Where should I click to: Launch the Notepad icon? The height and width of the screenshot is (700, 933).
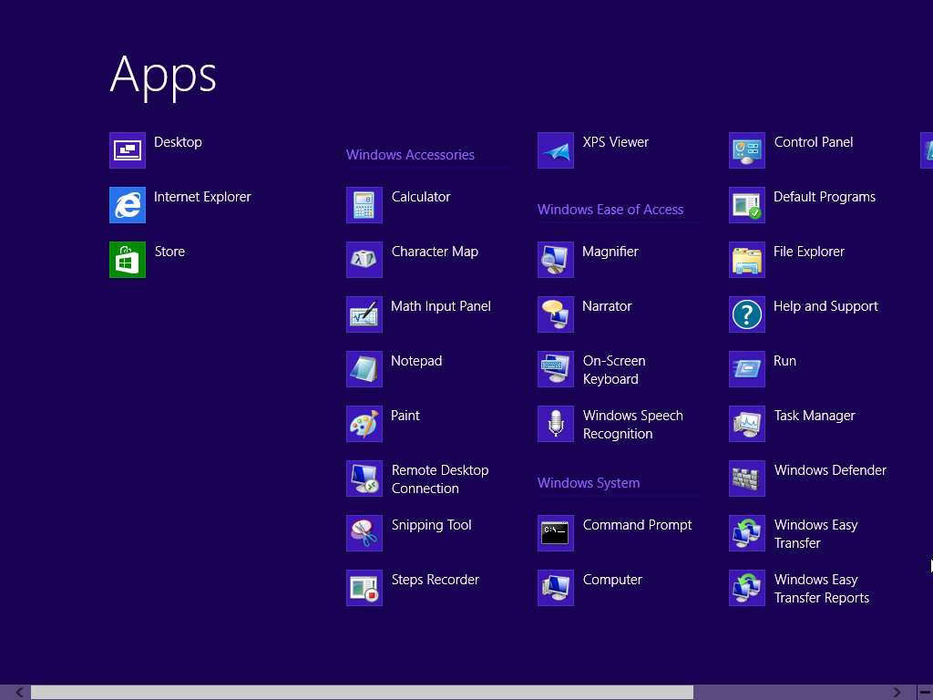pos(364,369)
